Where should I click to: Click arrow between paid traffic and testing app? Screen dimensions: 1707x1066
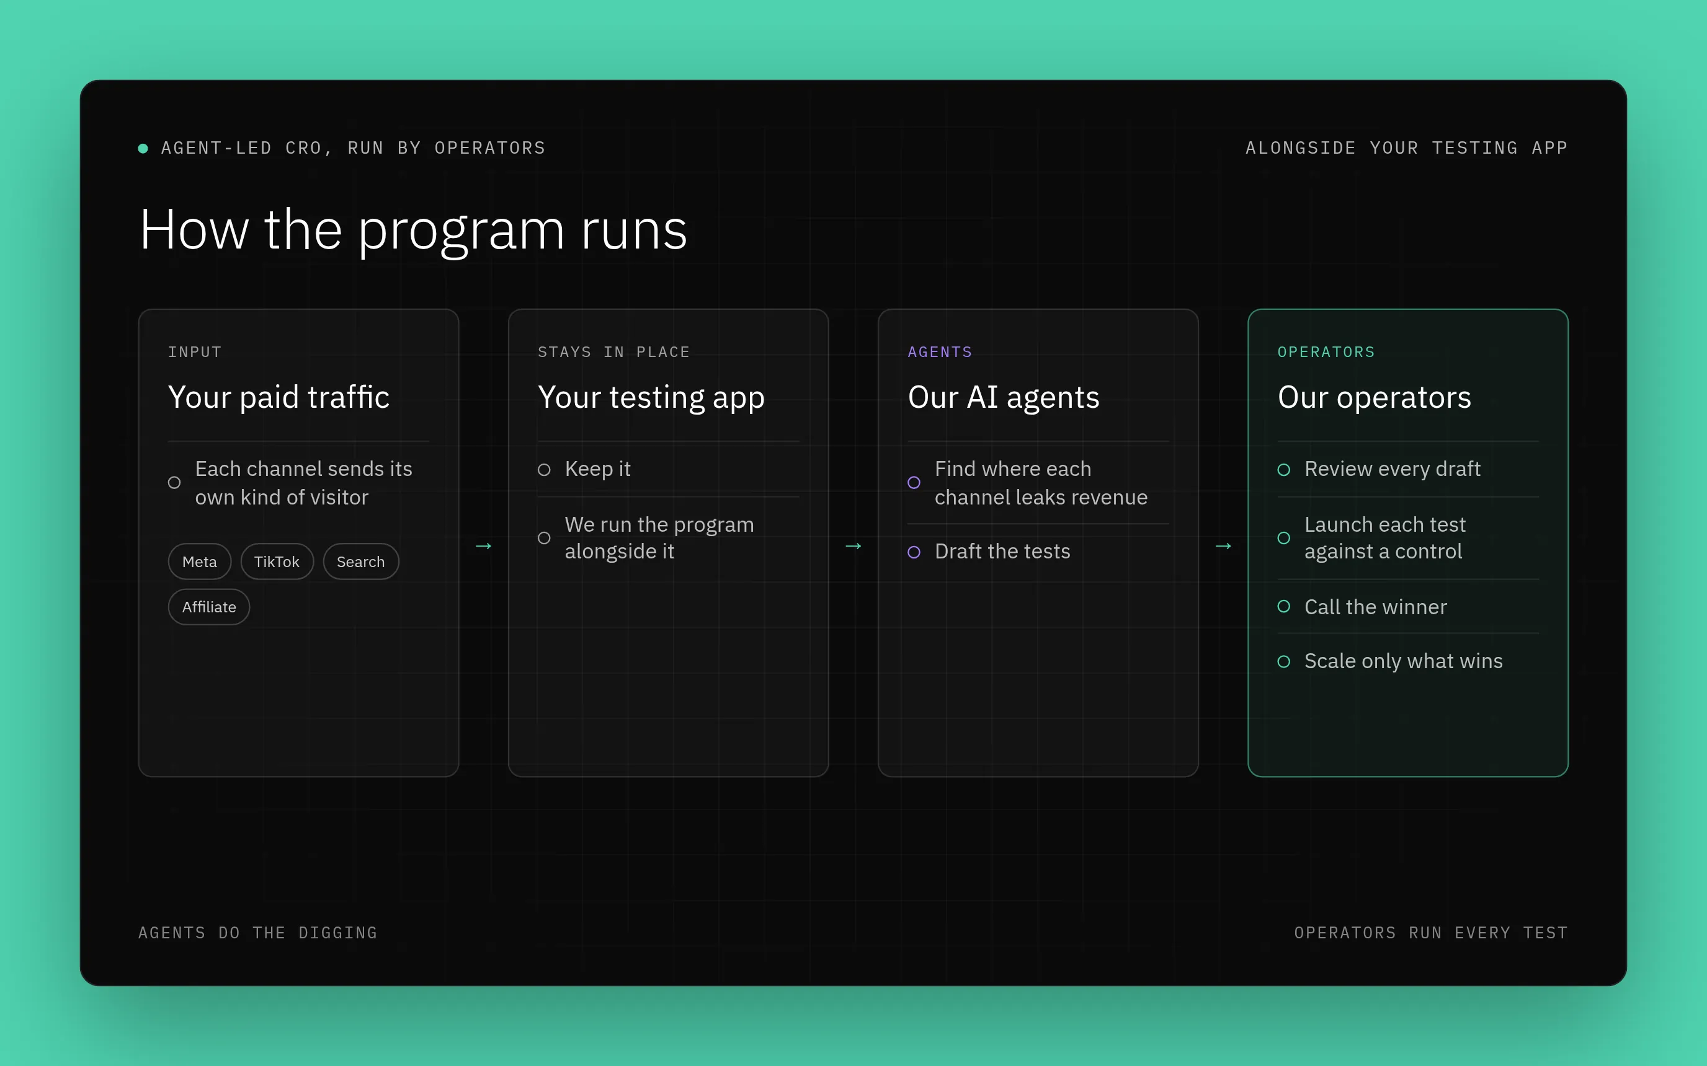(483, 545)
